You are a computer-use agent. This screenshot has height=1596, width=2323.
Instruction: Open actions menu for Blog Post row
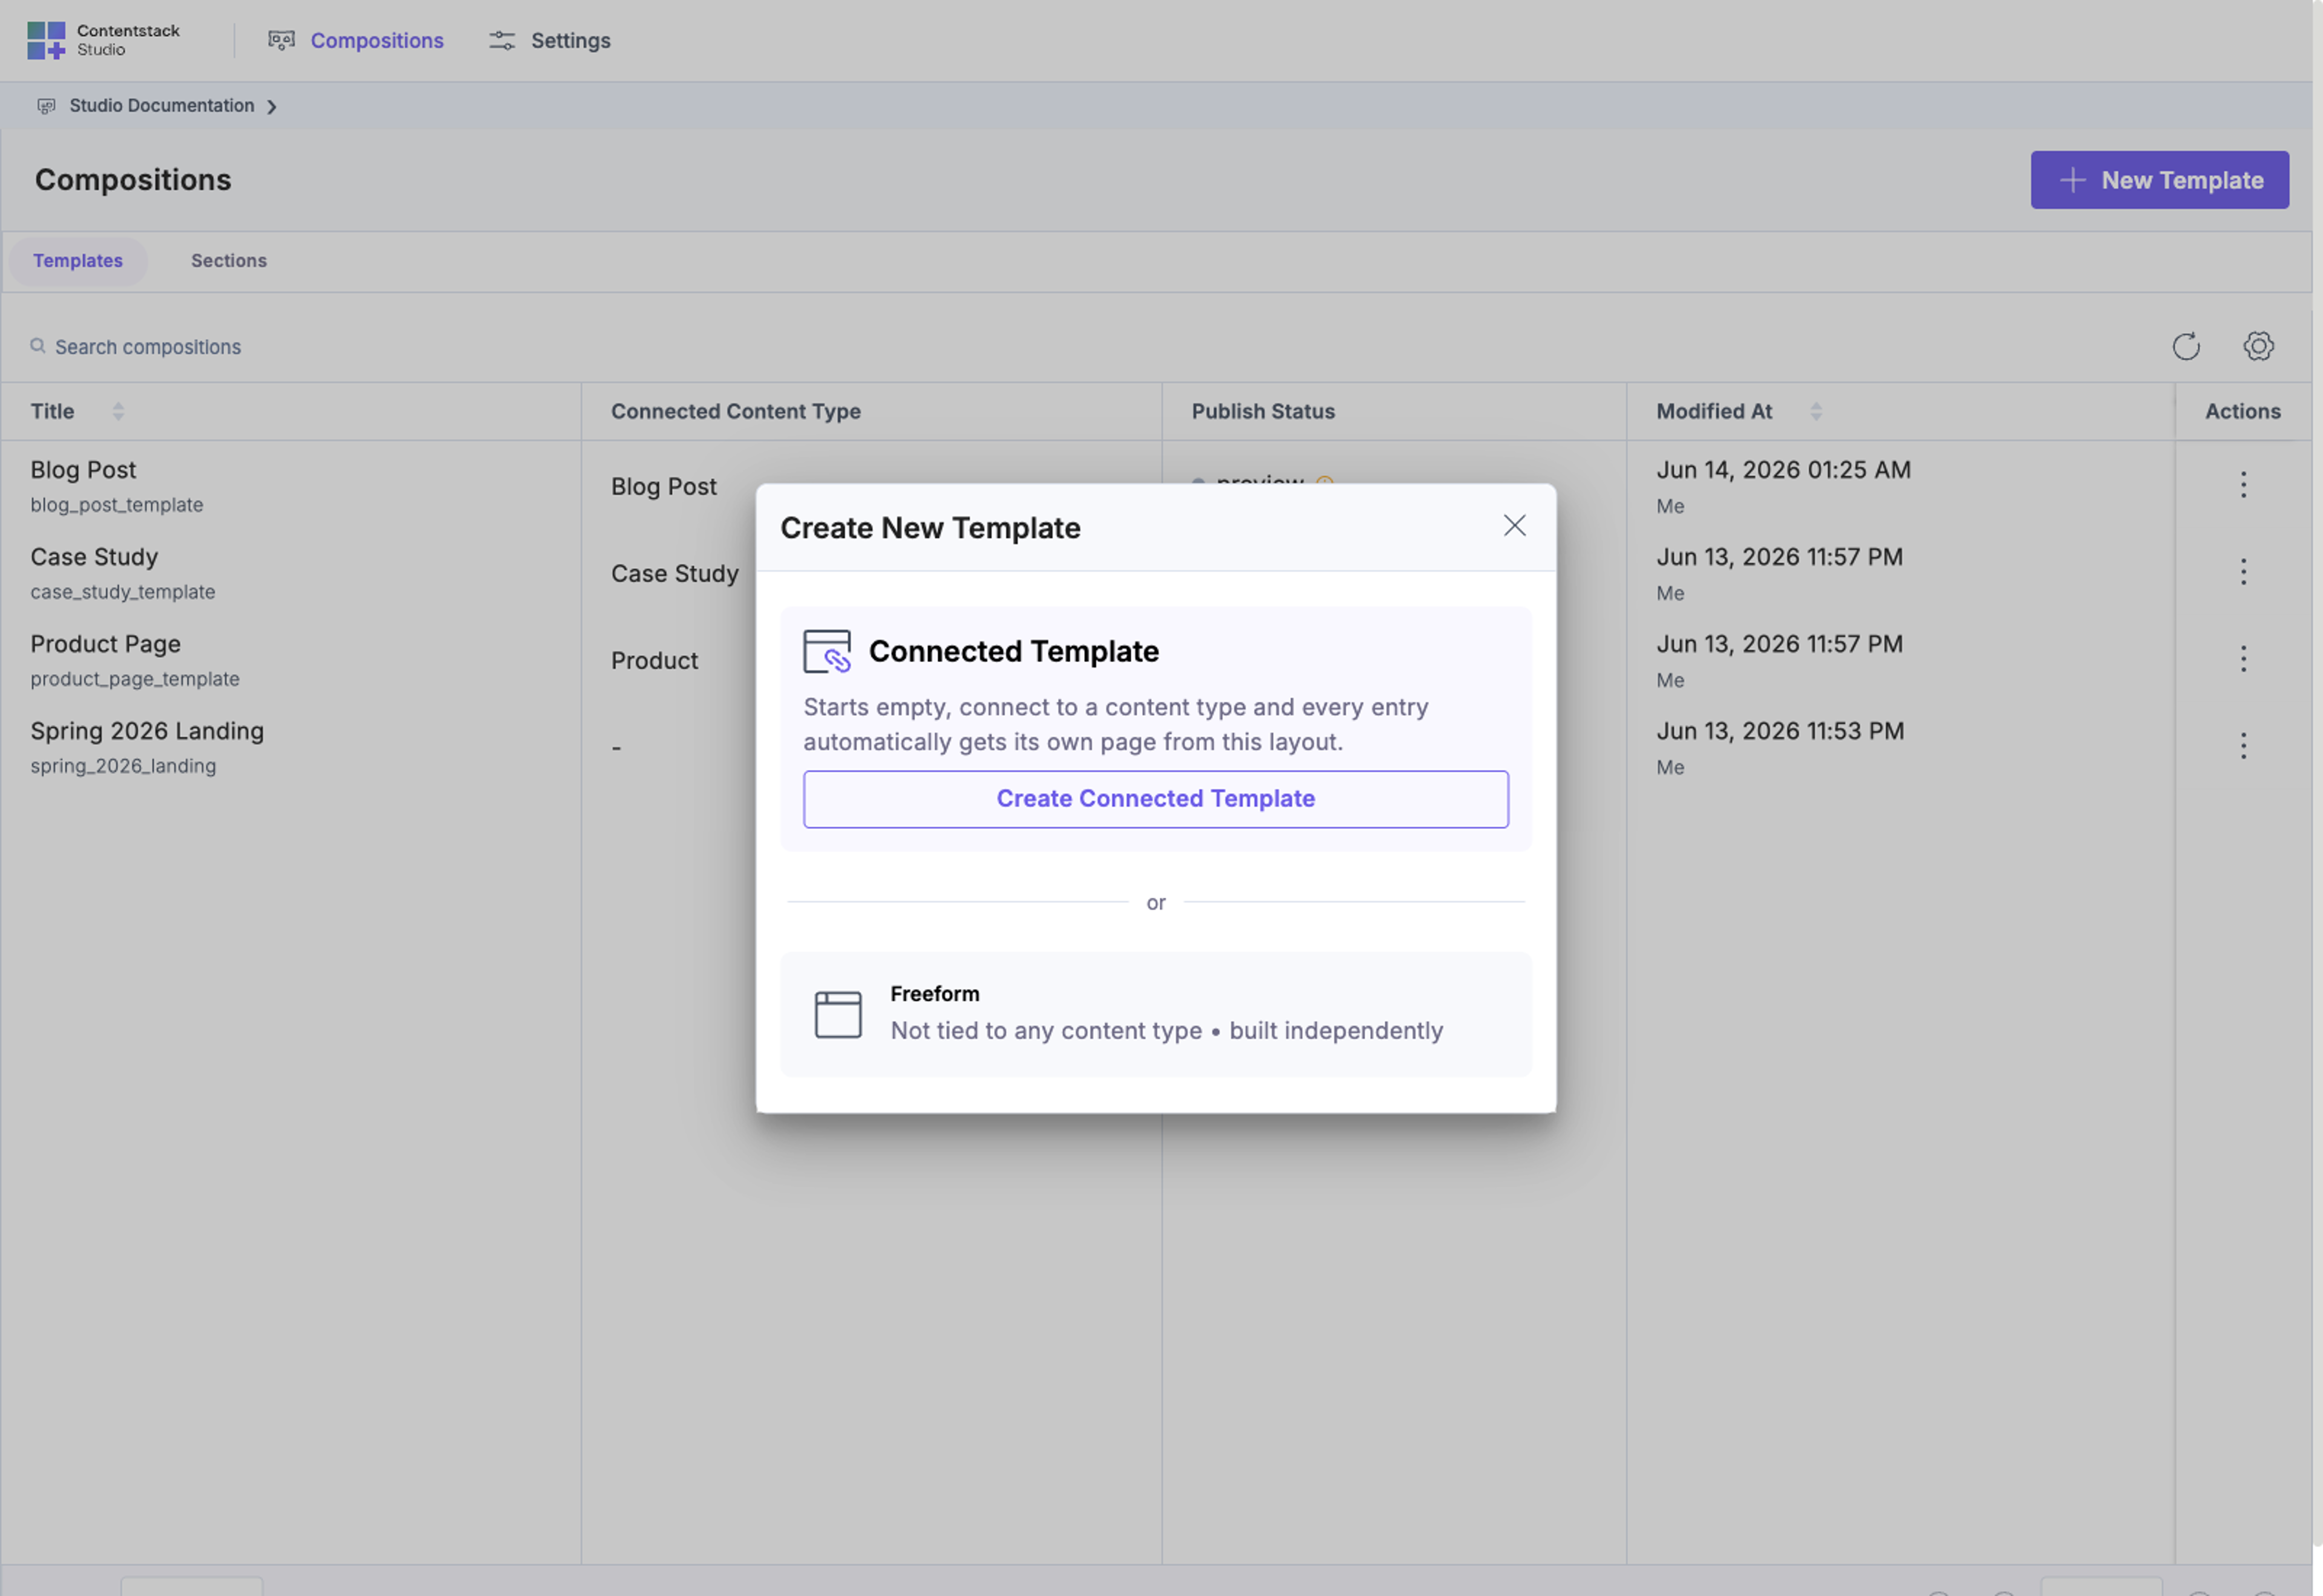tap(2243, 485)
